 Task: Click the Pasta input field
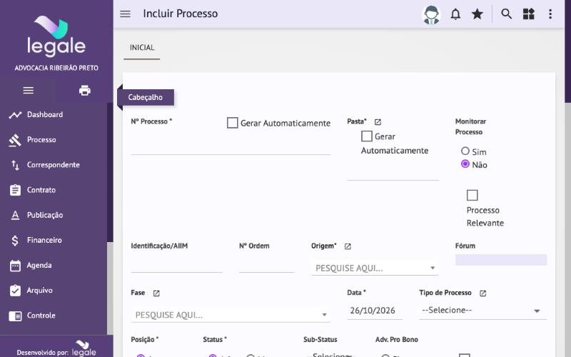click(393, 172)
